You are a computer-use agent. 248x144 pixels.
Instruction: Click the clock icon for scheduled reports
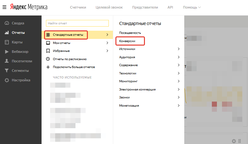point(48,59)
